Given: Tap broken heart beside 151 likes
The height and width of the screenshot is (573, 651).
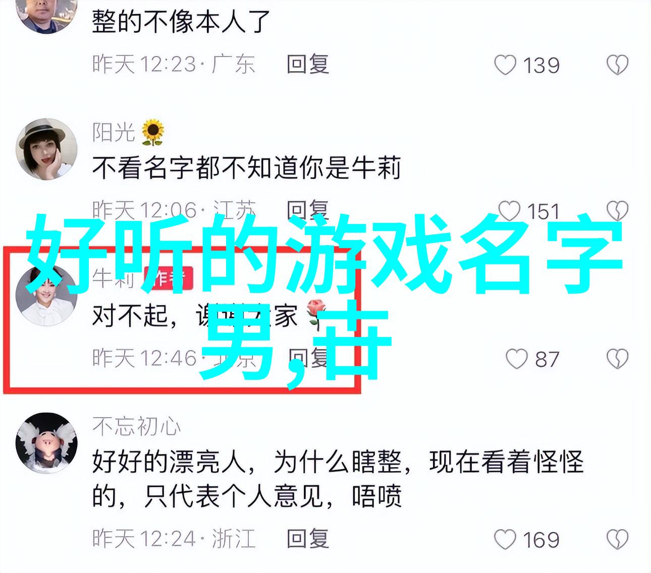Looking at the screenshot, I should (x=617, y=211).
